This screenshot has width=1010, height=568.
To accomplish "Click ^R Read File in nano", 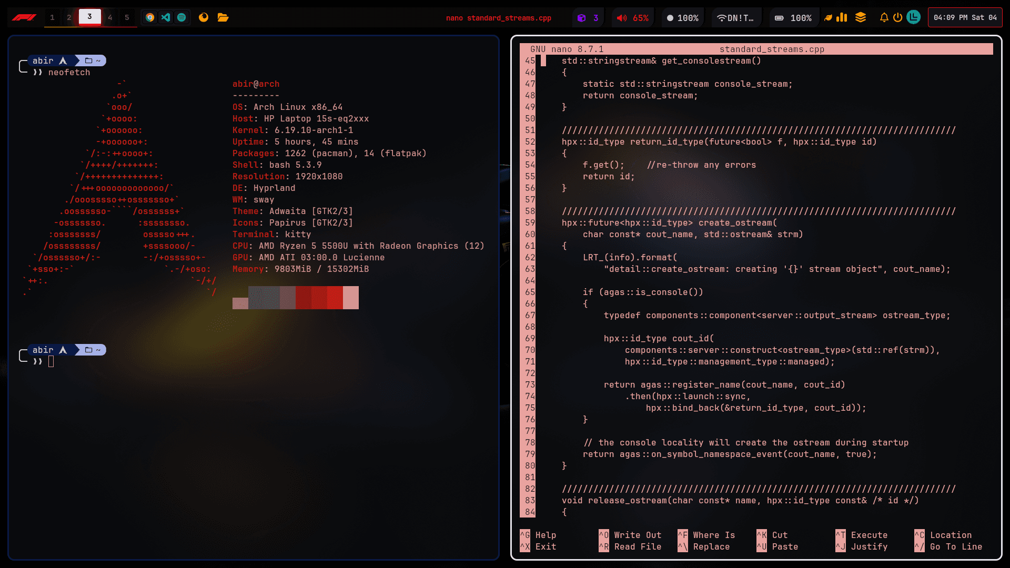I will click(x=630, y=546).
